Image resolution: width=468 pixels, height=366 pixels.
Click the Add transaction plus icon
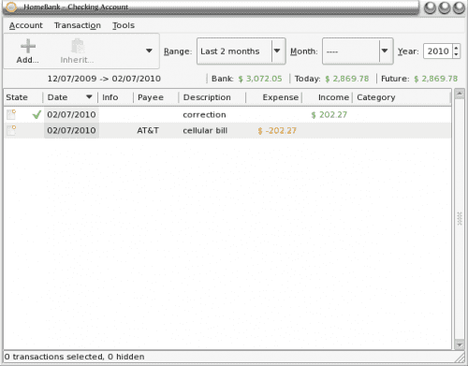point(28,46)
